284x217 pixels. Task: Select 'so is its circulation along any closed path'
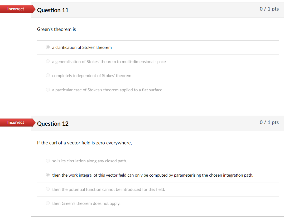coord(48,161)
